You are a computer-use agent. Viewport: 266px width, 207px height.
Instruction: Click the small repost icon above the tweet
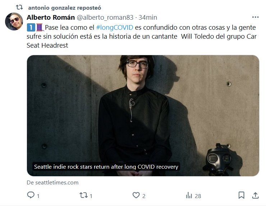19,7
